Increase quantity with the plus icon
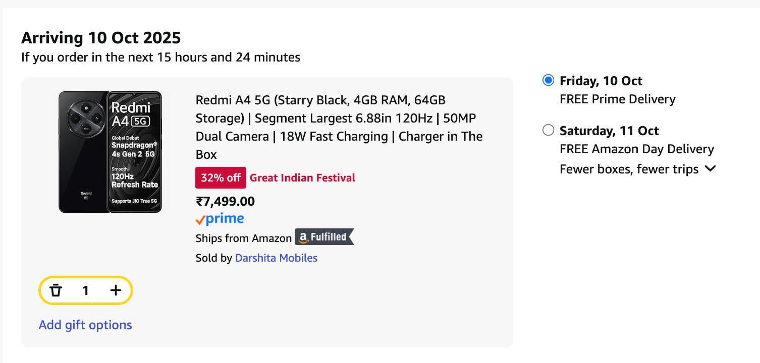This screenshot has width=760, height=363. [x=116, y=290]
